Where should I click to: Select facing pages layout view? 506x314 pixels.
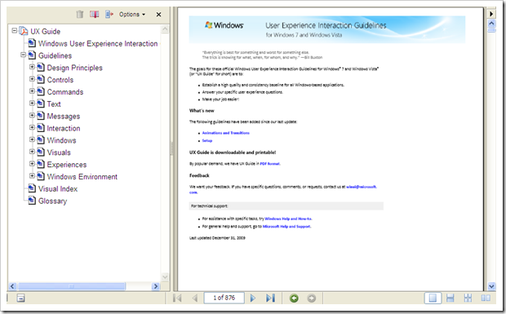(486, 299)
